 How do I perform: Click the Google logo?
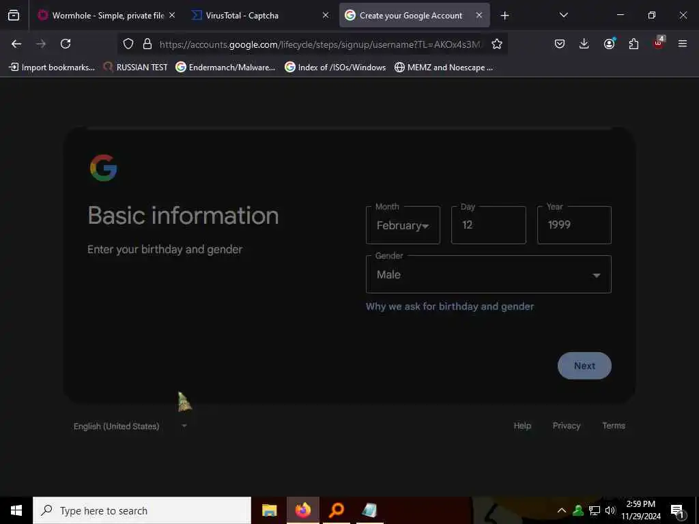coord(104,168)
